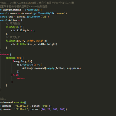Click the 'fillRect' command string
This screenshot has height=116, width=116.
21,109
